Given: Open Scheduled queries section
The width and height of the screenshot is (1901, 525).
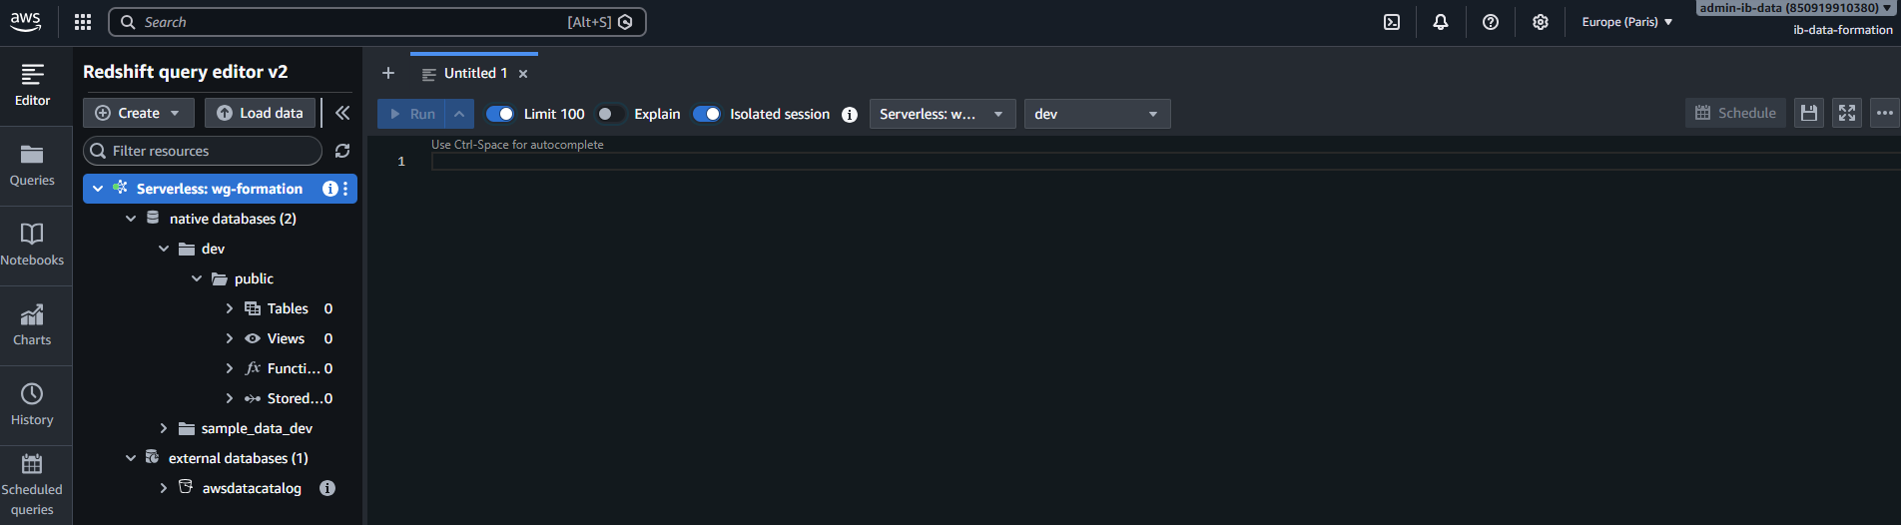Looking at the screenshot, I should click(x=32, y=485).
